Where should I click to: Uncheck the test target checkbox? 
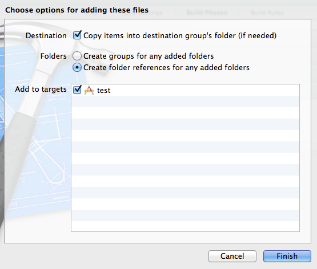click(x=77, y=89)
